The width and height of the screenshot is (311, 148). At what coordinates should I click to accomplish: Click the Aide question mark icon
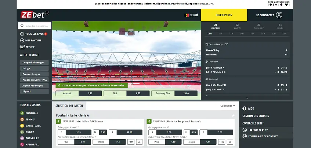245,108
